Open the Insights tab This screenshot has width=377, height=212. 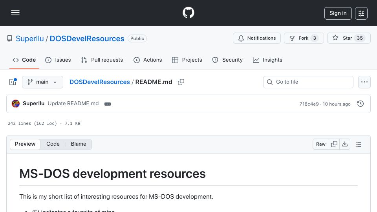(x=267, y=60)
